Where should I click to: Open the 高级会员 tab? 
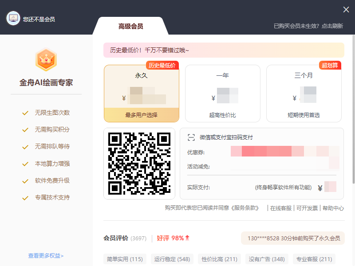[130, 26]
